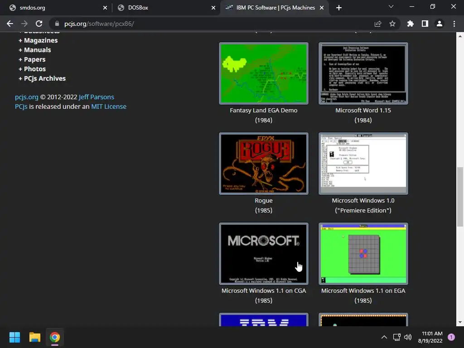Switch to the DOSBox tab

tap(166, 8)
